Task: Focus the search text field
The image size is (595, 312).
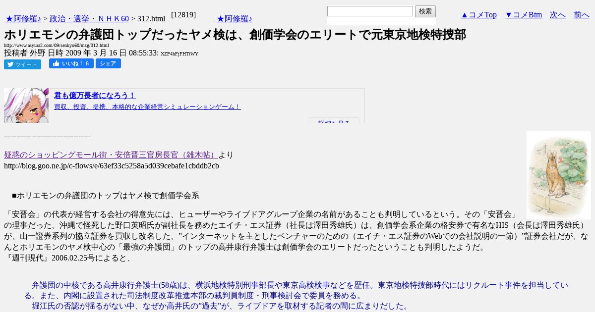Action: pos(370,11)
